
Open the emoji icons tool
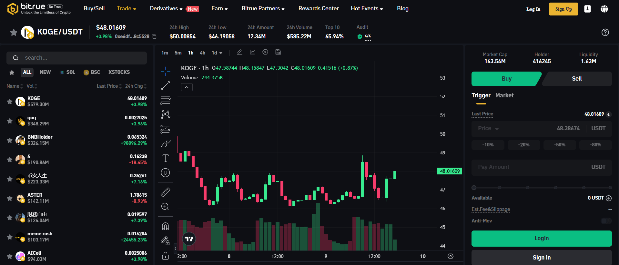(165, 173)
